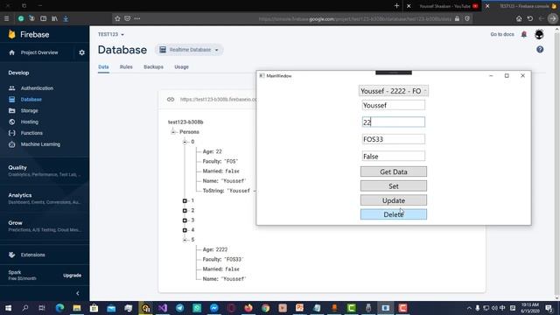The height and width of the screenshot is (315, 560).
Task: Click the faculty field containing FOS33
Action: [x=393, y=139]
